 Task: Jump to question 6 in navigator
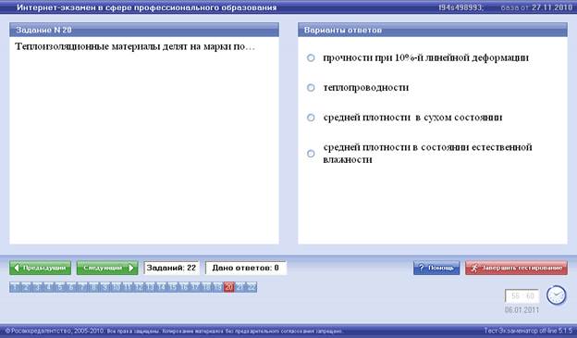[71, 287]
